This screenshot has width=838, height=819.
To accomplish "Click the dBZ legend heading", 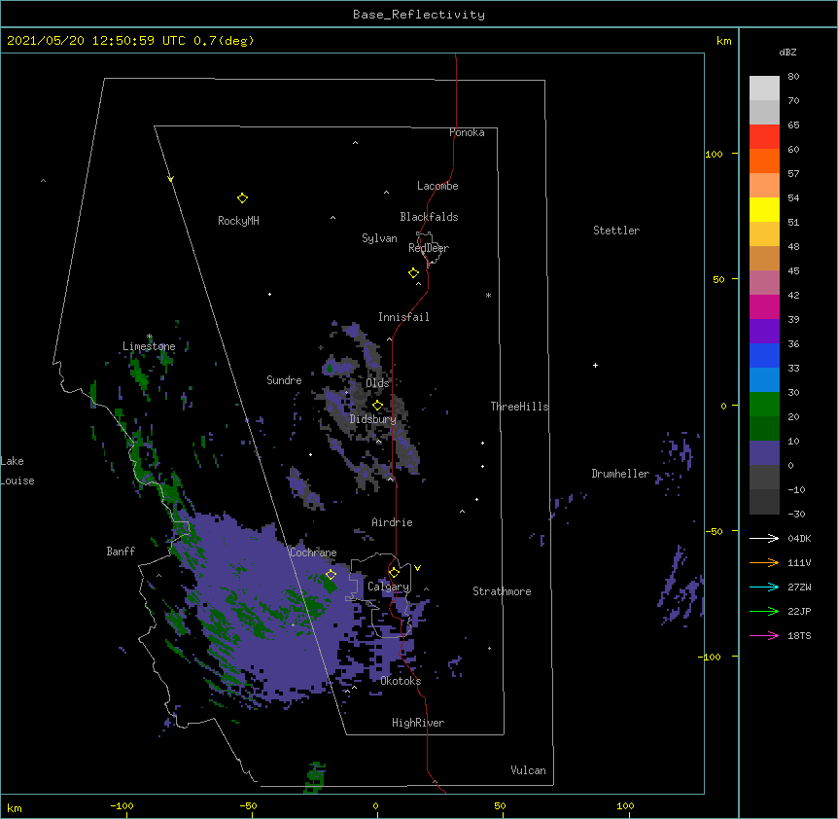I will (787, 52).
